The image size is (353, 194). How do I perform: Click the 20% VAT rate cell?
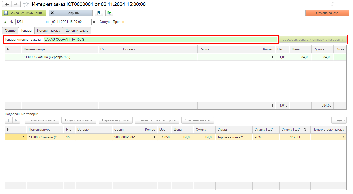coord(266,137)
